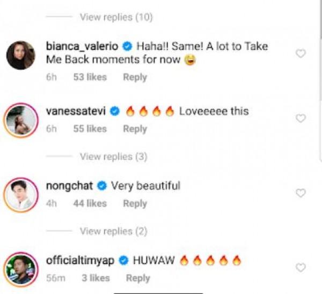Screen dimensions: 322x294
Task: Open officialtimyap's profile avatar
Action: [21, 269]
